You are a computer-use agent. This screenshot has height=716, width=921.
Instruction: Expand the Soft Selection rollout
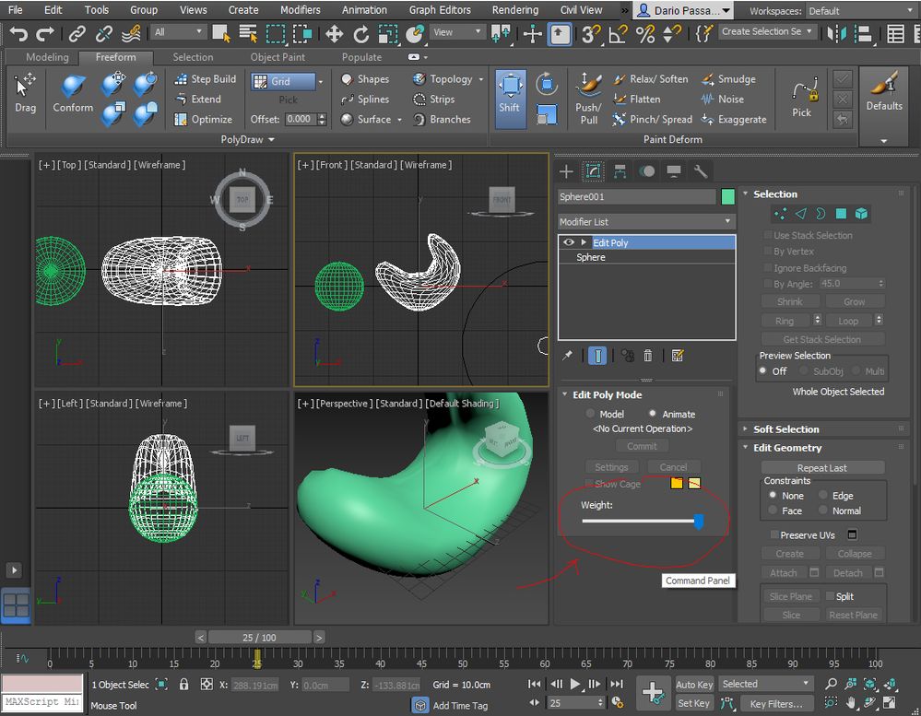[x=785, y=429]
